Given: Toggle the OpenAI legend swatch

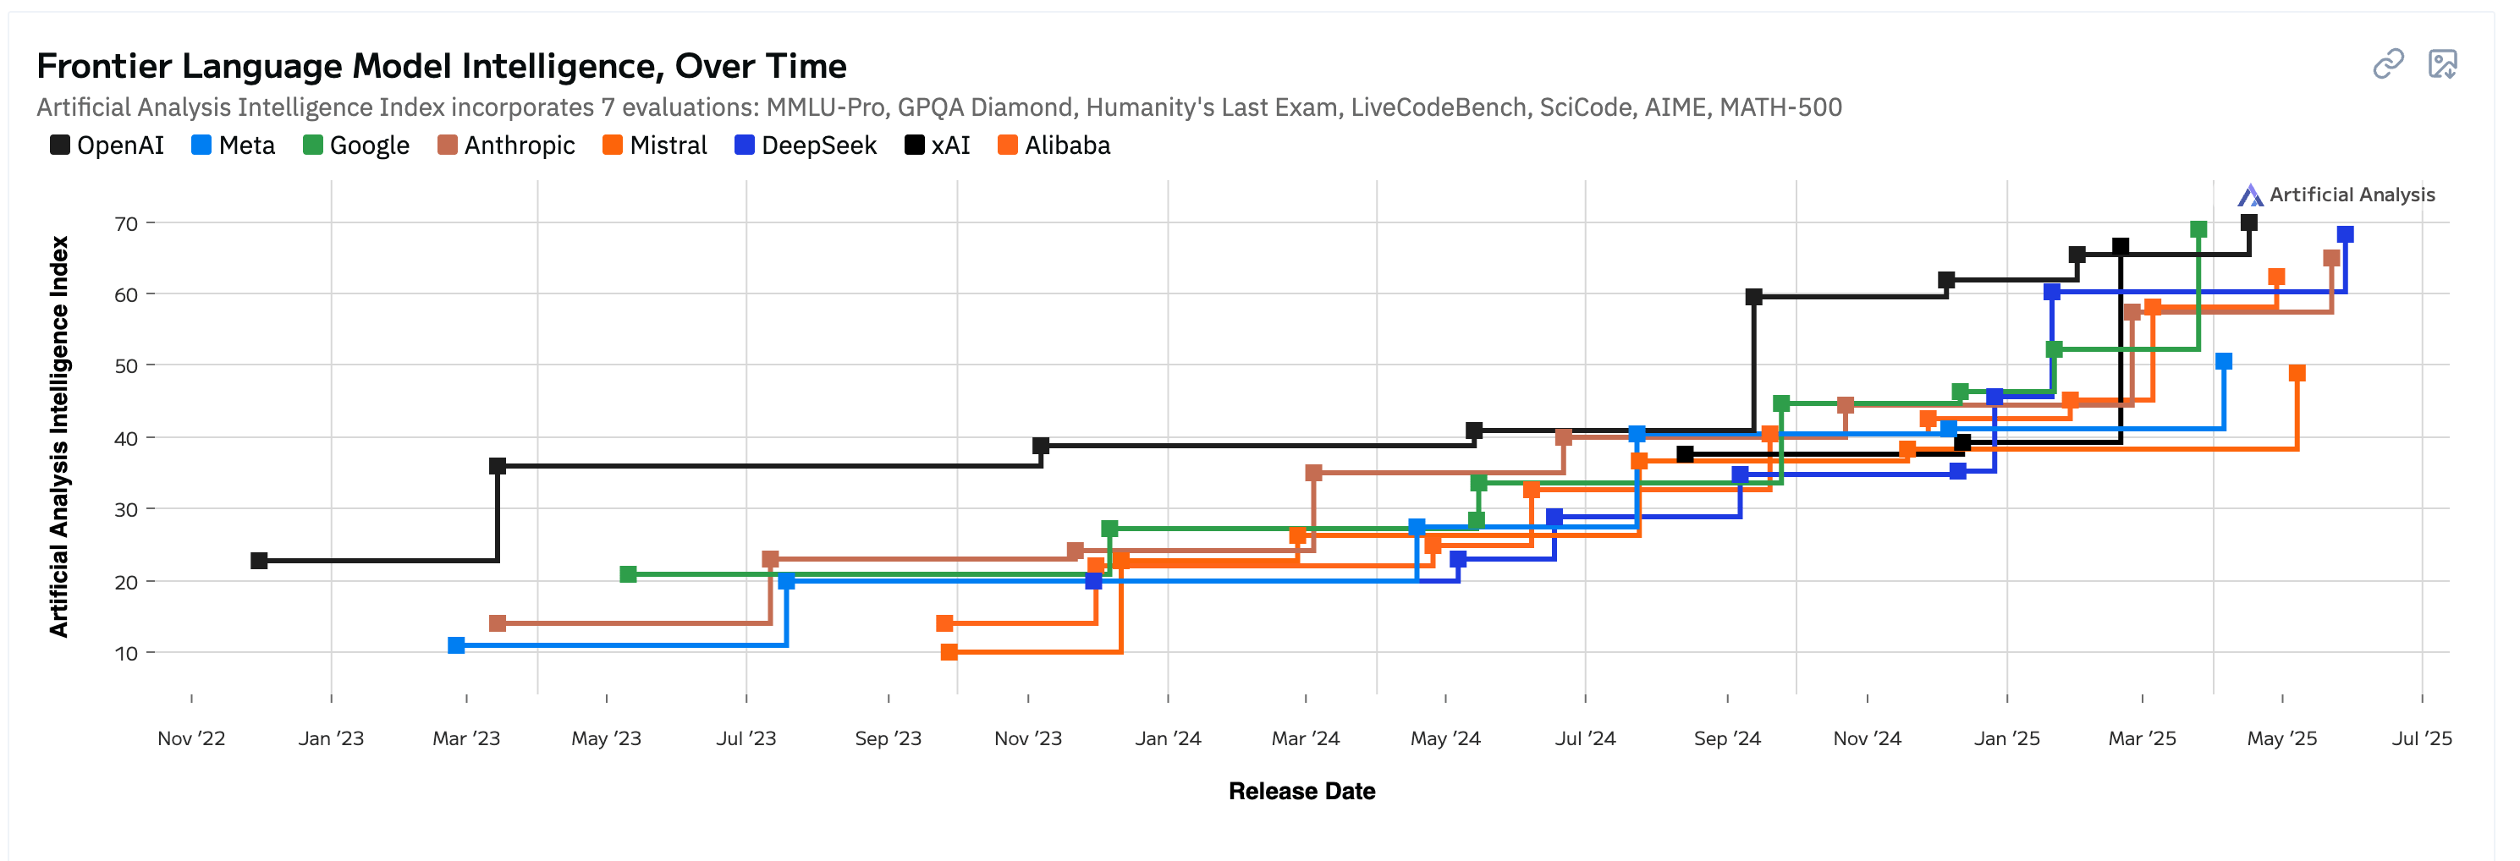Looking at the screenshot, I should click(x=60, y=145).
